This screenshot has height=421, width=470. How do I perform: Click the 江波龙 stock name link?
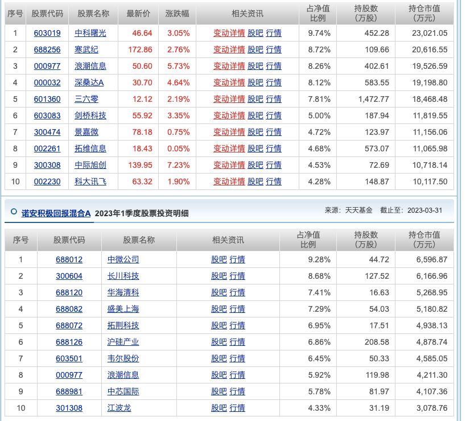pos(119,408)
